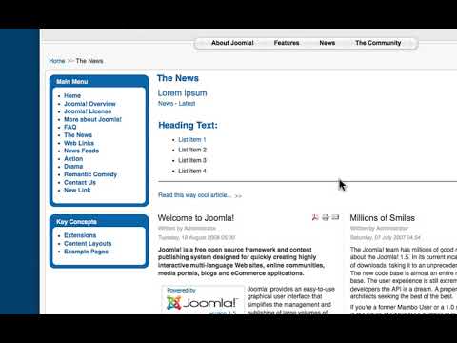Click List Item 3 text
This screenshot has width=457, height=343.
pyautogui.click(x=192, y=160)
